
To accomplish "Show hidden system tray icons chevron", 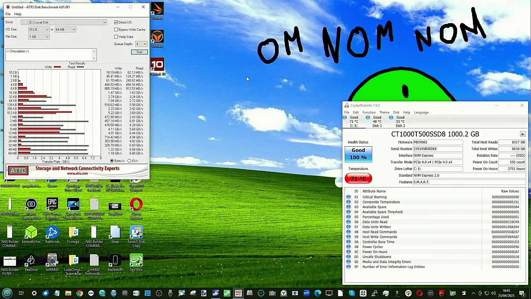I will coord(473,293).
